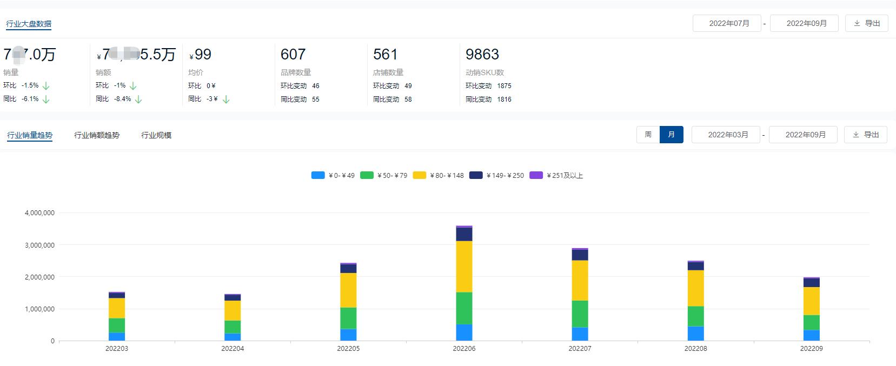Click the 店铺数量 label

pos(388,72)
